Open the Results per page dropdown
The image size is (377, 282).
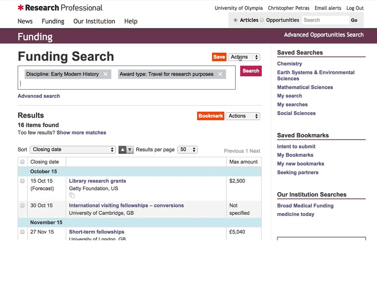point(188,150)
